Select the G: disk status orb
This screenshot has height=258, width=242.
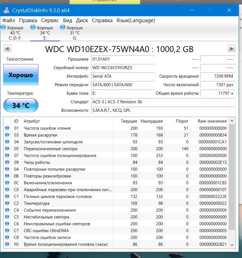tap(63, 27)
